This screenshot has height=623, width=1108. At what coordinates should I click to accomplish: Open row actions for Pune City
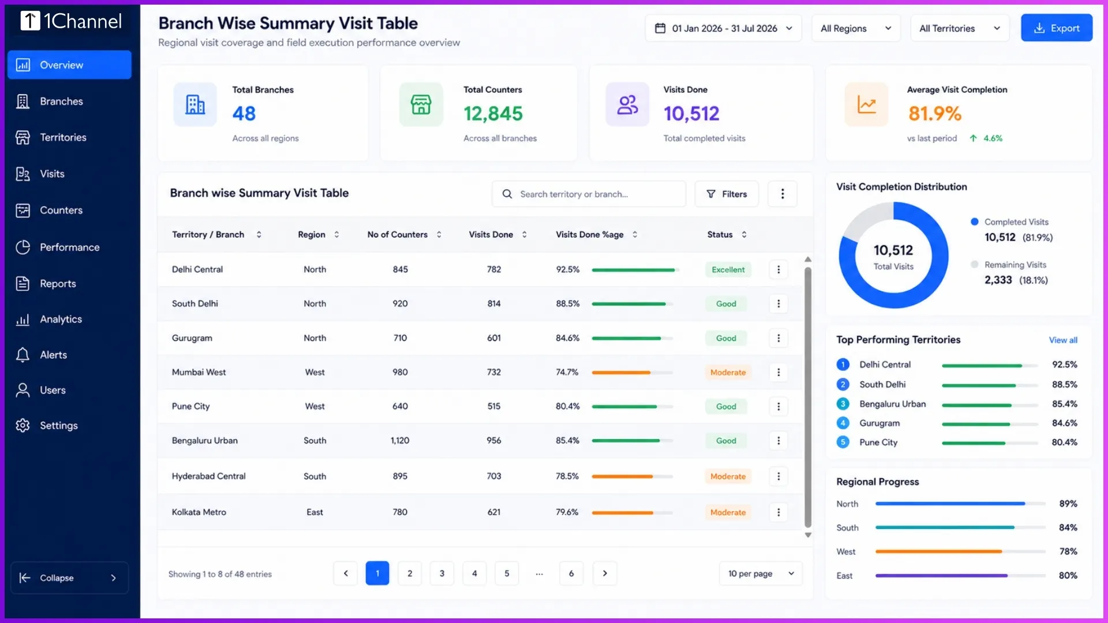[x=778, y=406]
